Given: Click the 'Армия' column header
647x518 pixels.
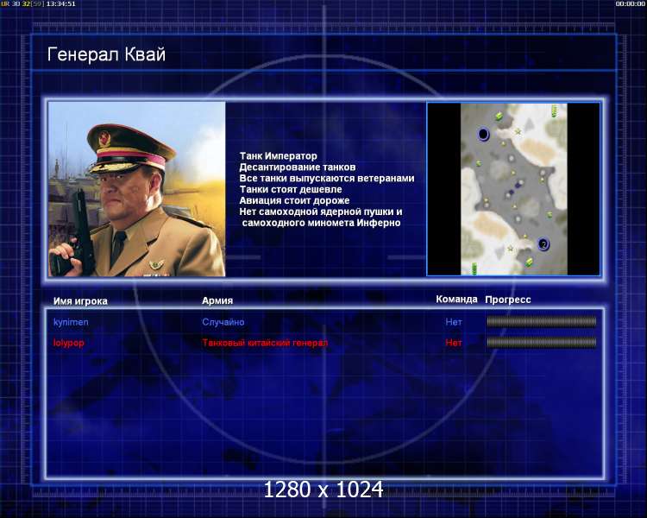Looking at the screenshot, I should pyautogui.click(x=217, y=300).
